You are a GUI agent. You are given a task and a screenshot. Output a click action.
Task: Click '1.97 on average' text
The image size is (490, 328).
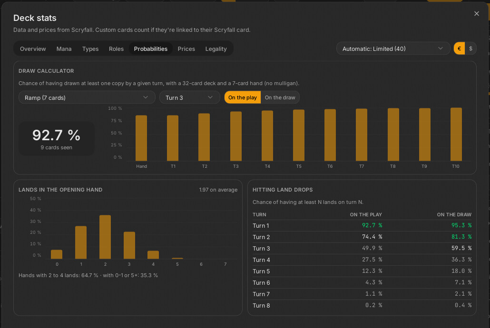[x=218, y=190]
